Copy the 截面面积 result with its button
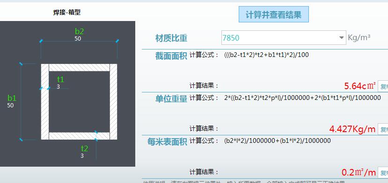Image resolution: width=388 pixels, height=183 pixels. coord(383,86)
